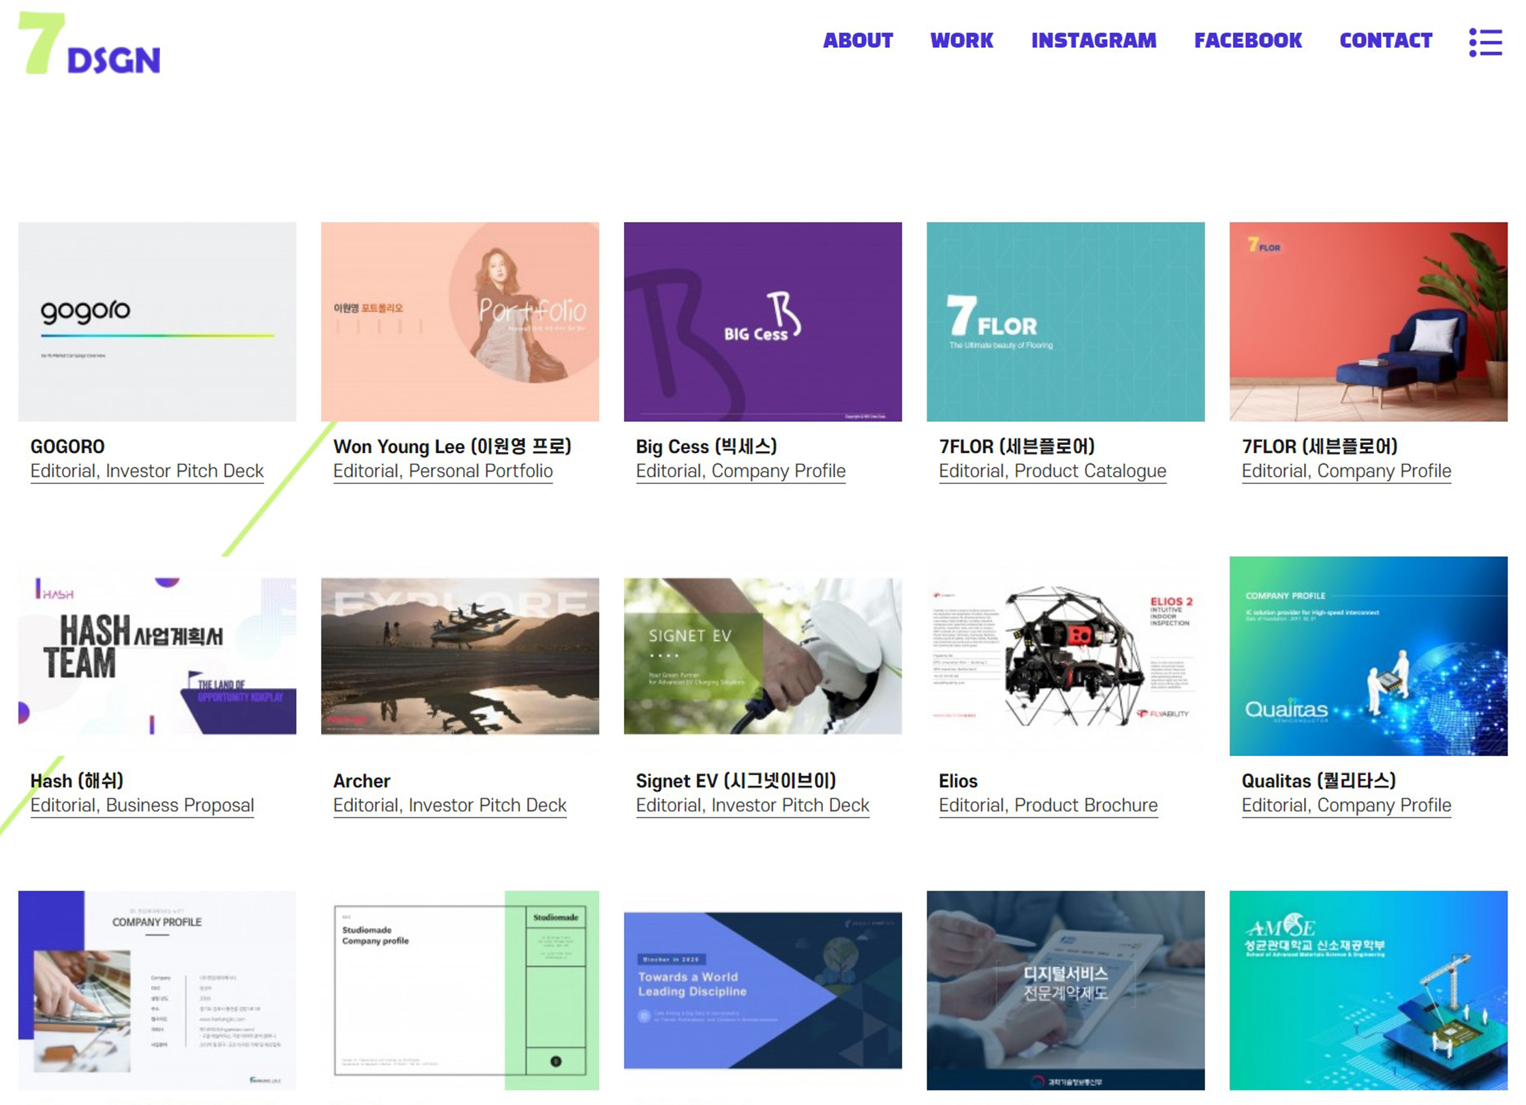Screen dimensions: 1526x1105
Task: Open the Gogoro pitch deck thumbnail
Action: (157, 322)
